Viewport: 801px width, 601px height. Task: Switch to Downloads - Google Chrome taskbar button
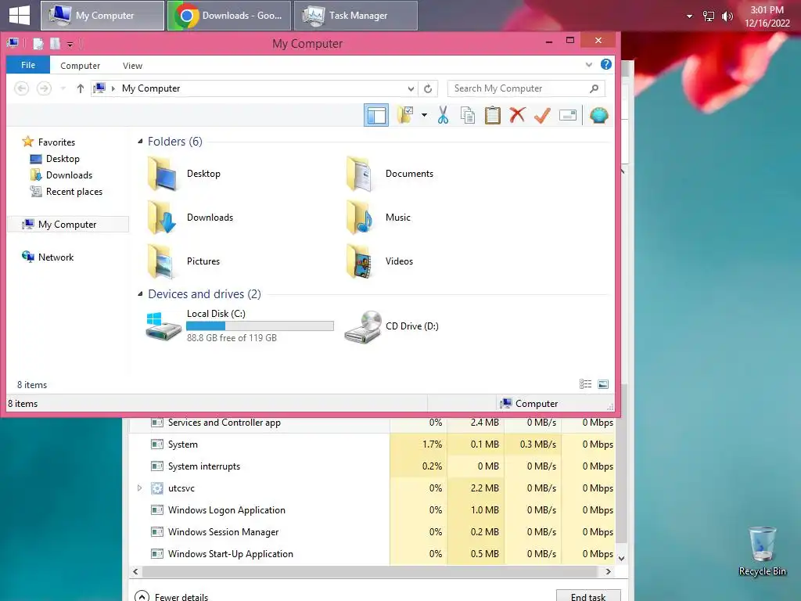pyautogui.click(x=229, y=16)
